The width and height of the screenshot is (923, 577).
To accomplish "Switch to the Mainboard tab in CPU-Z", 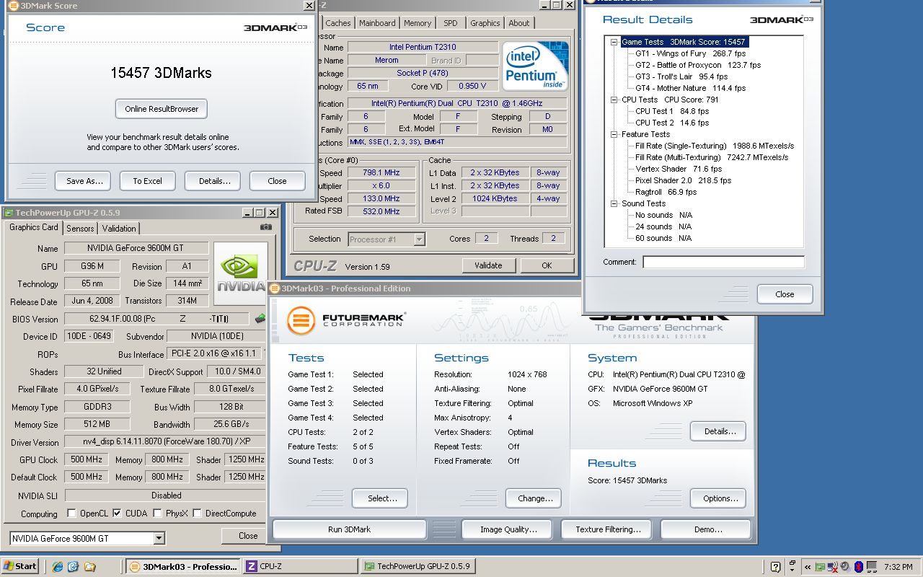I will point(377,23).
